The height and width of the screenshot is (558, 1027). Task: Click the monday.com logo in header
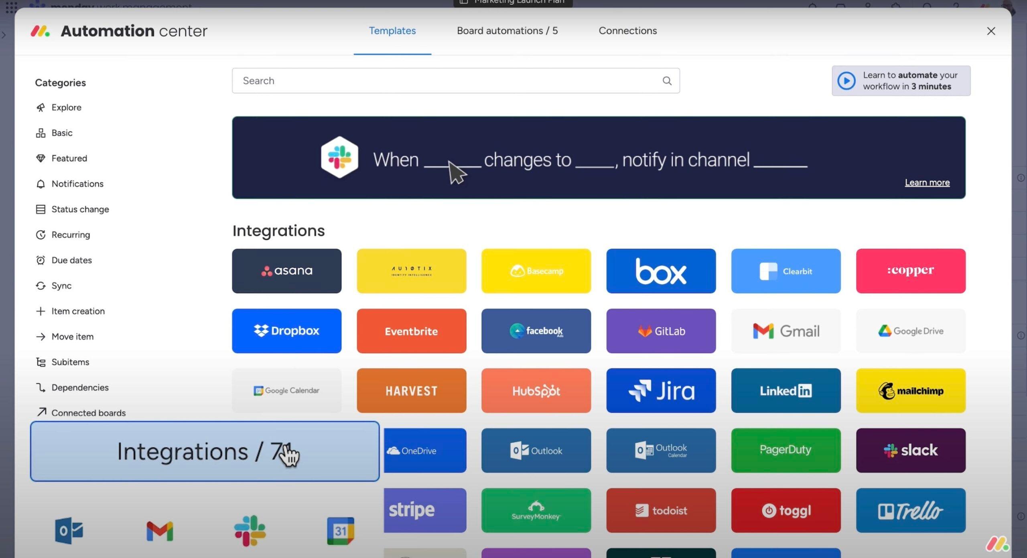(40, 31)
